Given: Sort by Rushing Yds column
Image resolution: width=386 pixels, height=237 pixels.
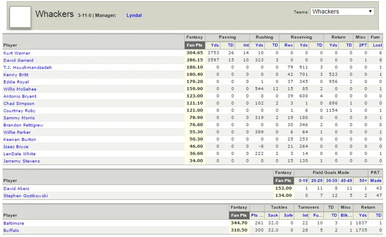Looking at the screenshot, I should [x=259, y=45].
